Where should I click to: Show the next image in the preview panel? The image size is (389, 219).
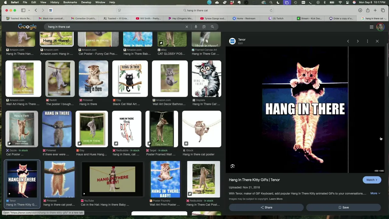point(358,41)
